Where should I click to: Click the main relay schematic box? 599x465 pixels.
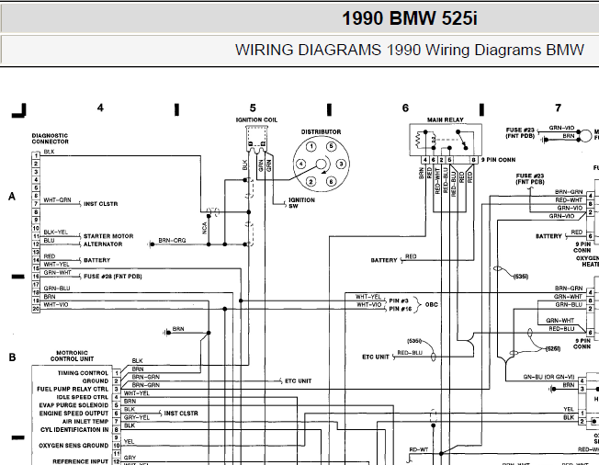point(446,140)
